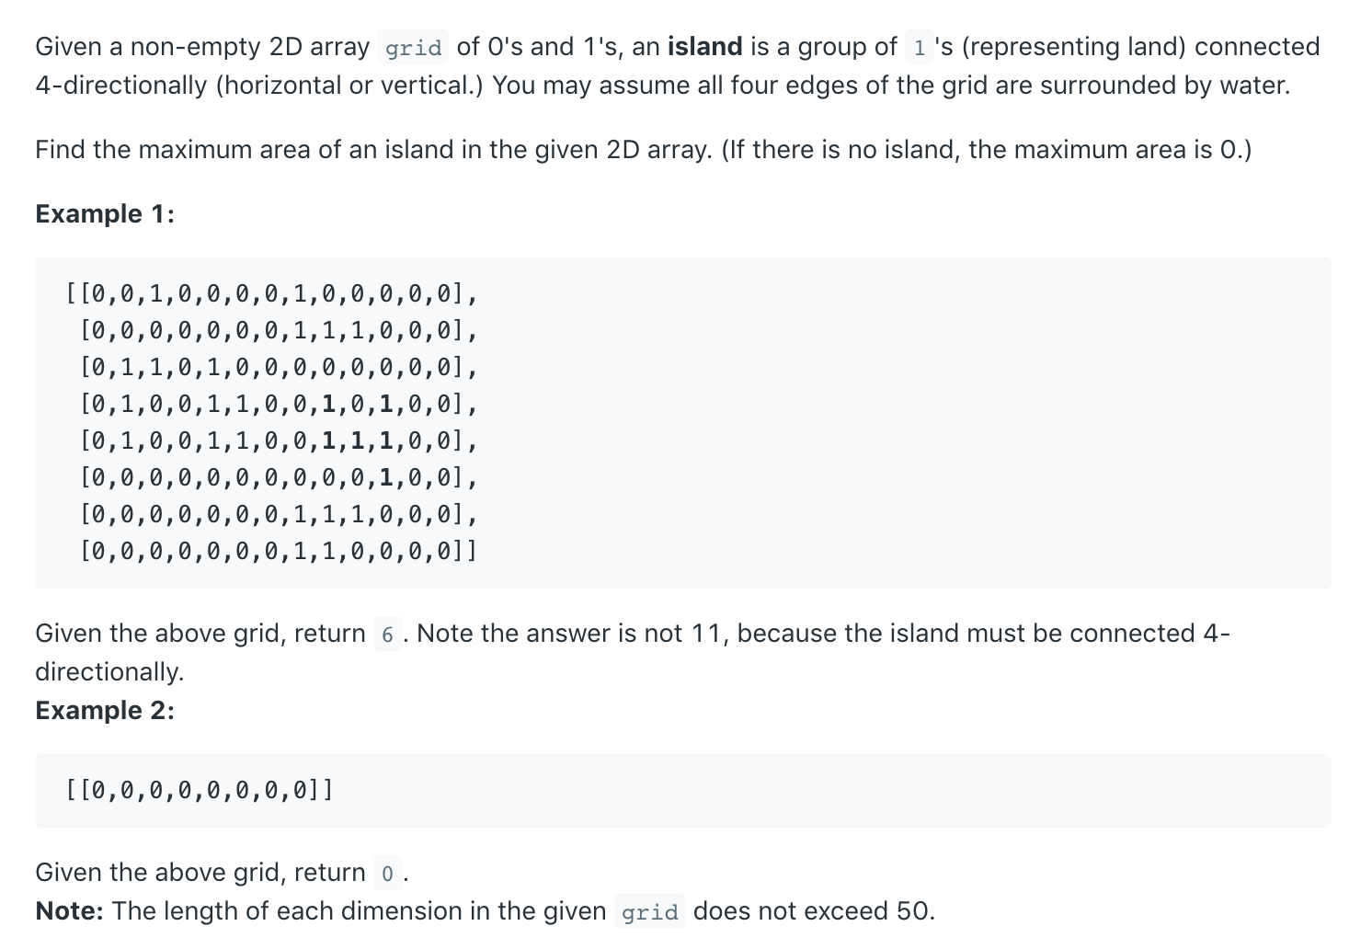Click the bold 'Note:' label
Screen dimensions: 1372x949
tap(70, 910)
